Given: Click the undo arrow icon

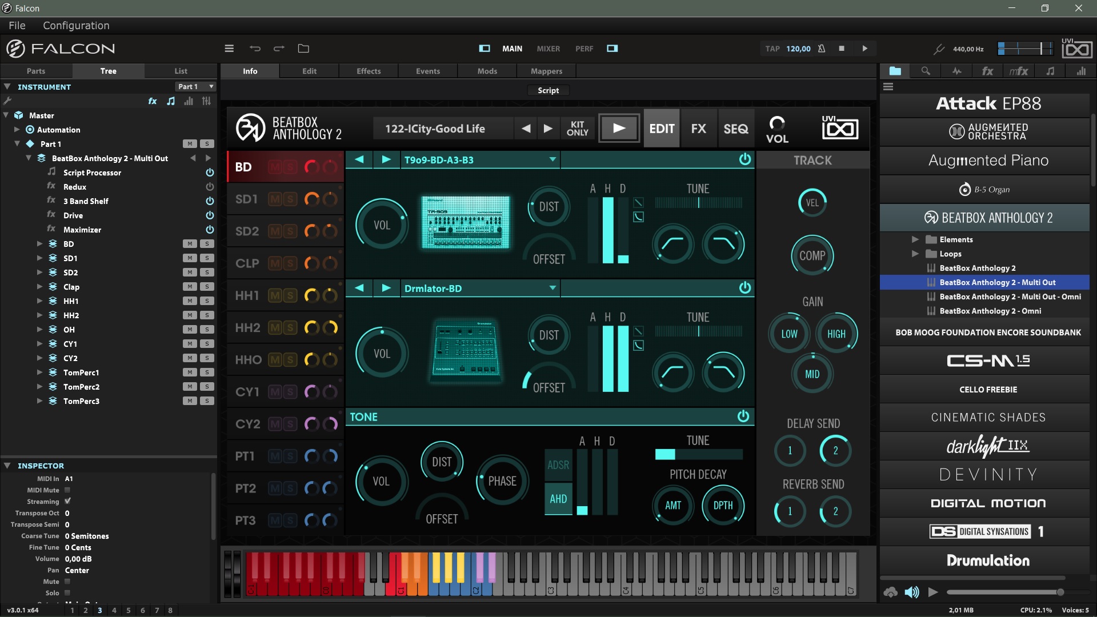Looking at the screenshot, I should [255, 49].
